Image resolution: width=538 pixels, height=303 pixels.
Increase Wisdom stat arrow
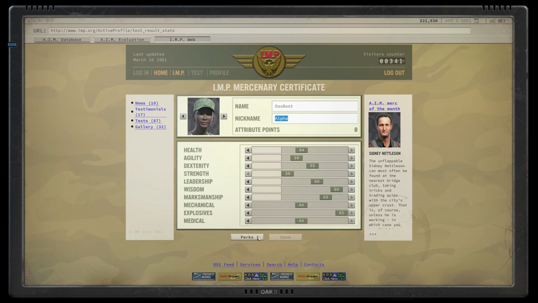(352, 189)
